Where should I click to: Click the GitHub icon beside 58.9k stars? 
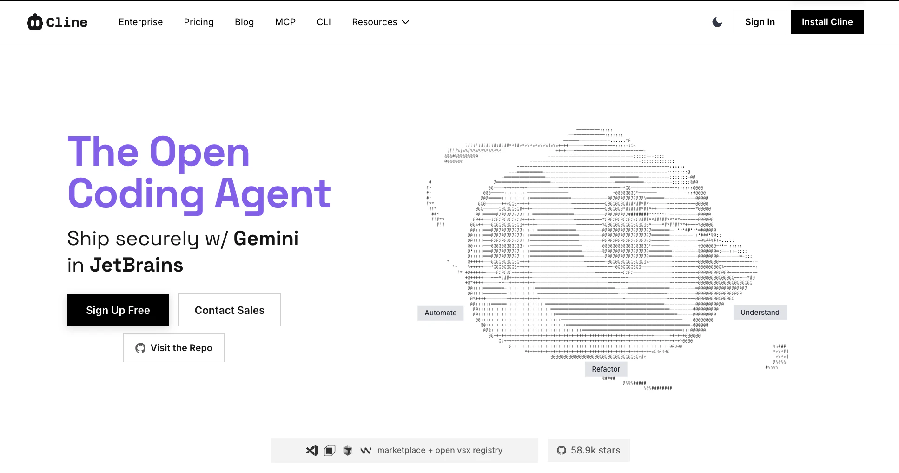(562, 450)
